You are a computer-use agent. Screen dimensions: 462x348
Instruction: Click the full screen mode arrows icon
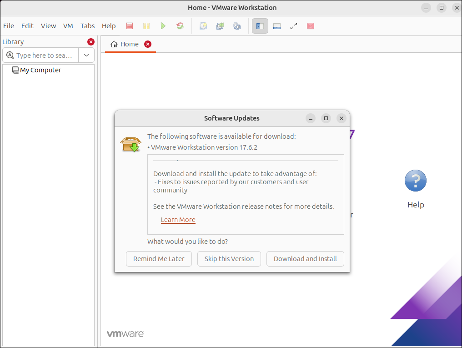click(294, 26)
